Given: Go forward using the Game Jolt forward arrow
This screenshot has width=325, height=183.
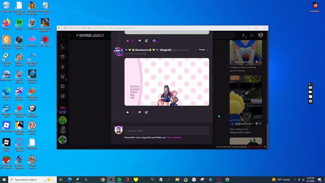Looking at the screenshot, I should point(69,35).
